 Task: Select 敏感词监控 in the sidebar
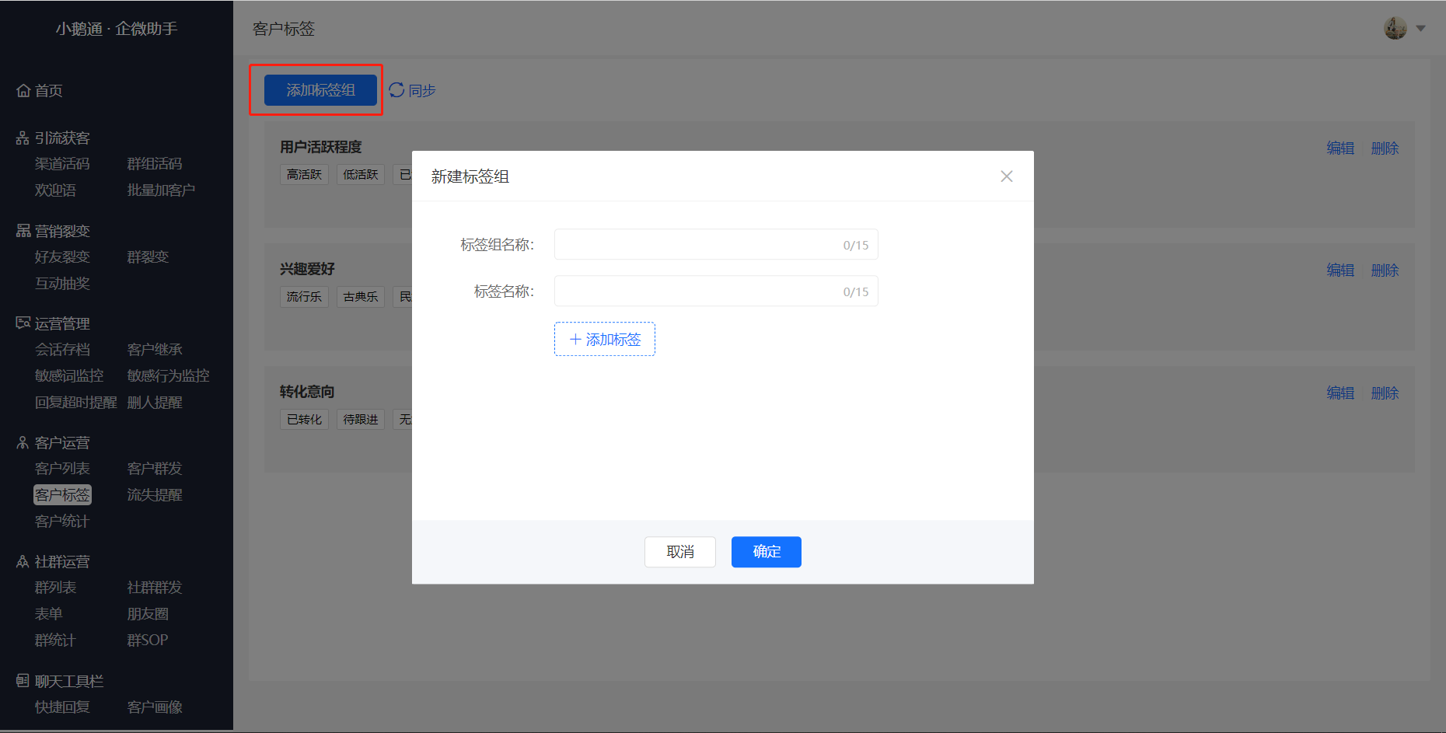pyautogui.click(x=69, y=376)
